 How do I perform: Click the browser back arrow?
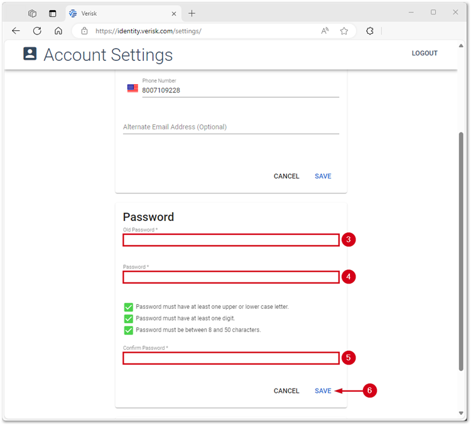[x=16, y=31]
